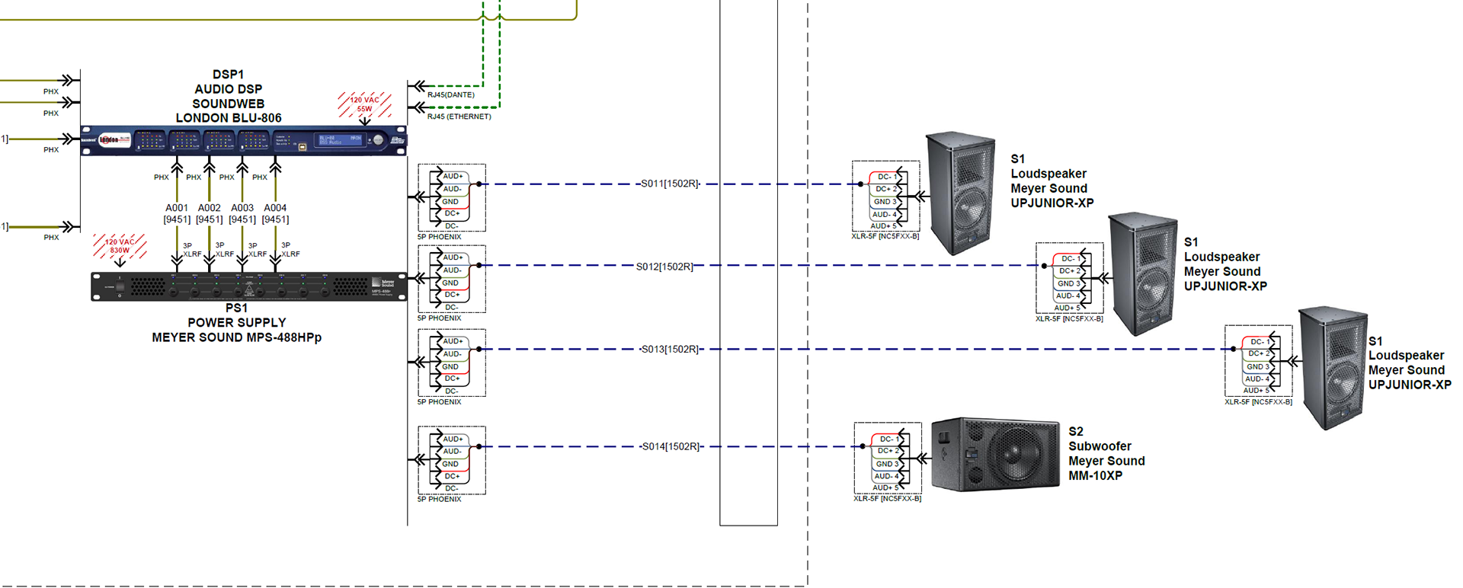Select the London BLU-806 DSP rack unit image
The image size is (1463, 588).
244,140
